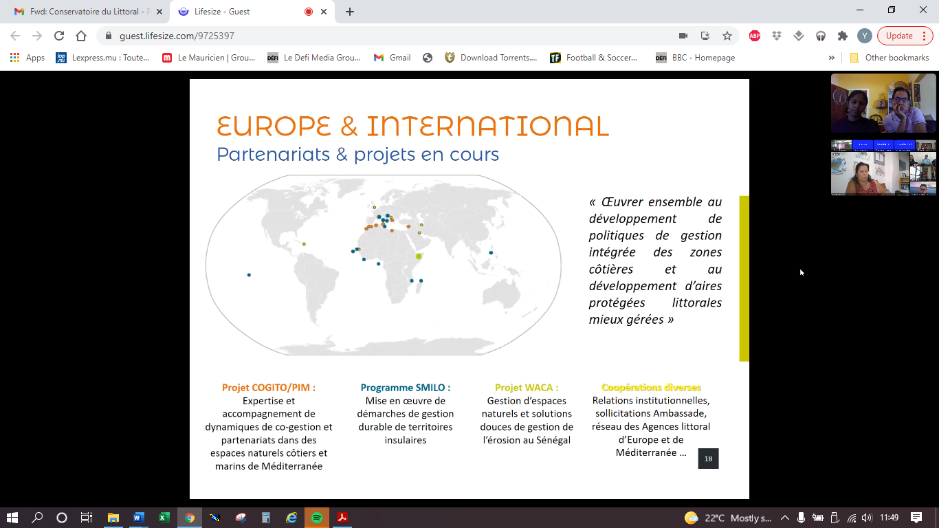The height and width of the screenshot is (528, 939).
Task: Expand the hidden bookmarks overflow chevron
Action: click(832, 58)
